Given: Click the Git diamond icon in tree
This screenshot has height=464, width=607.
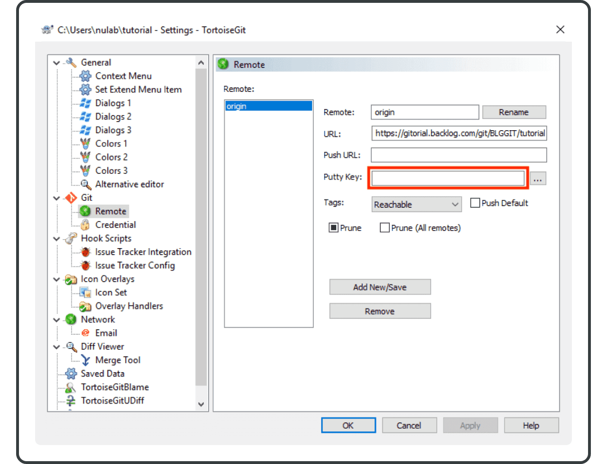Looking at the screenshot, I should pyautogui.click(x=71, y=198).
